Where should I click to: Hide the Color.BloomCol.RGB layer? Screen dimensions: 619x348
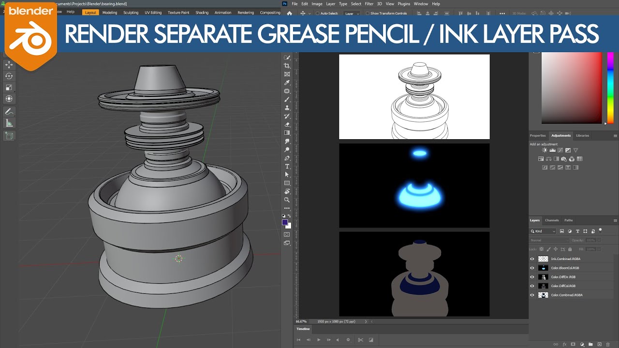pyautogui.click(x=532, y=267)
